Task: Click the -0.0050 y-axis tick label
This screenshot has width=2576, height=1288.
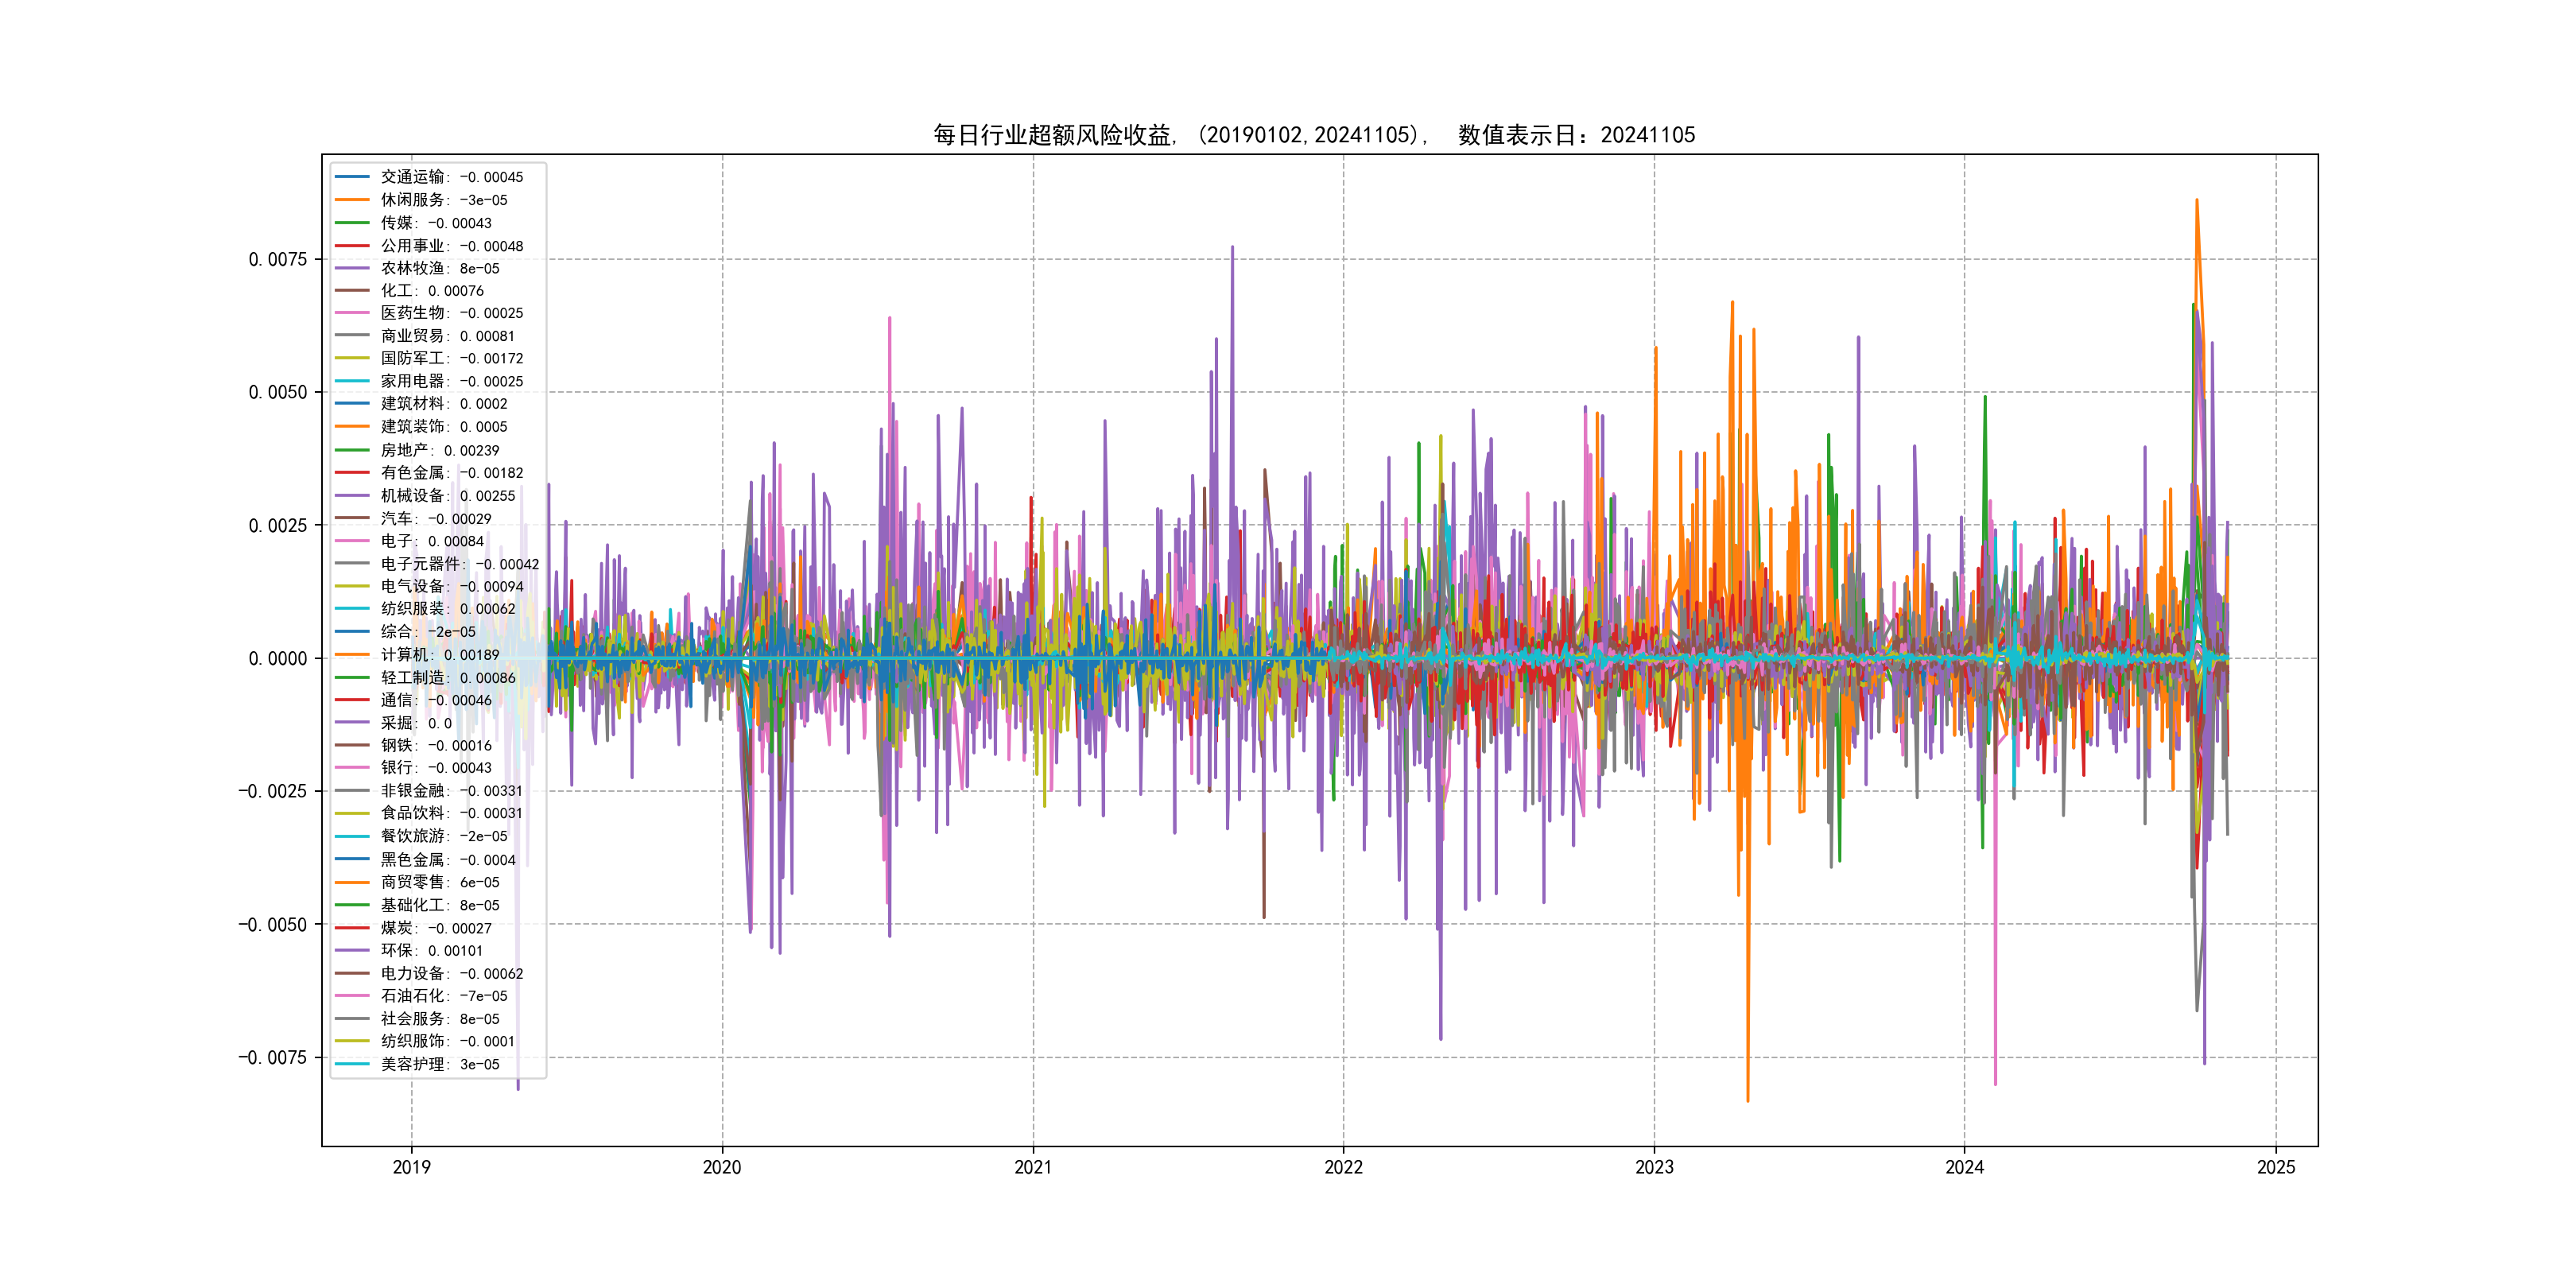Action: pyautogui.click(x=272, y=925)
